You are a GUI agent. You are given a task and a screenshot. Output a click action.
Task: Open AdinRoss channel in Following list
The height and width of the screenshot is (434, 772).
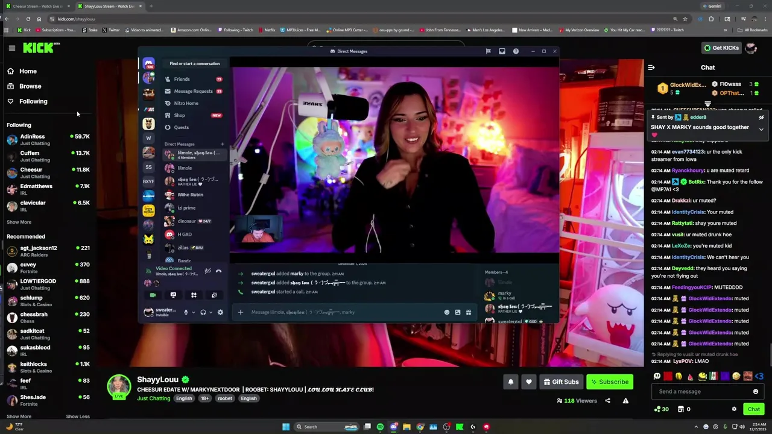click(48, 140)
